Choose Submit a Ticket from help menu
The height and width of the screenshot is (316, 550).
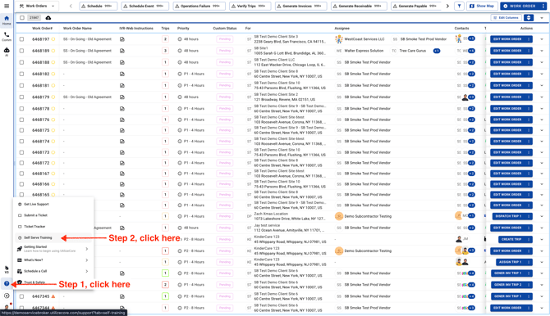click(x=53, y=215)
